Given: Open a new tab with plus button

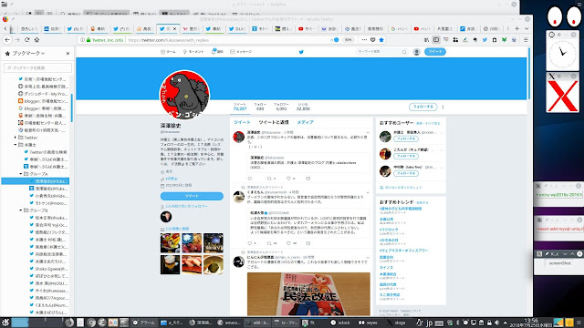Looking at the screenshot, I should click(517, 28).
